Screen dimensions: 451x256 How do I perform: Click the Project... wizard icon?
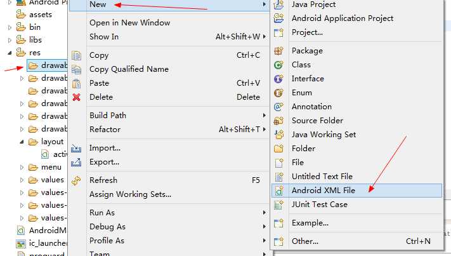click(278, 32)
